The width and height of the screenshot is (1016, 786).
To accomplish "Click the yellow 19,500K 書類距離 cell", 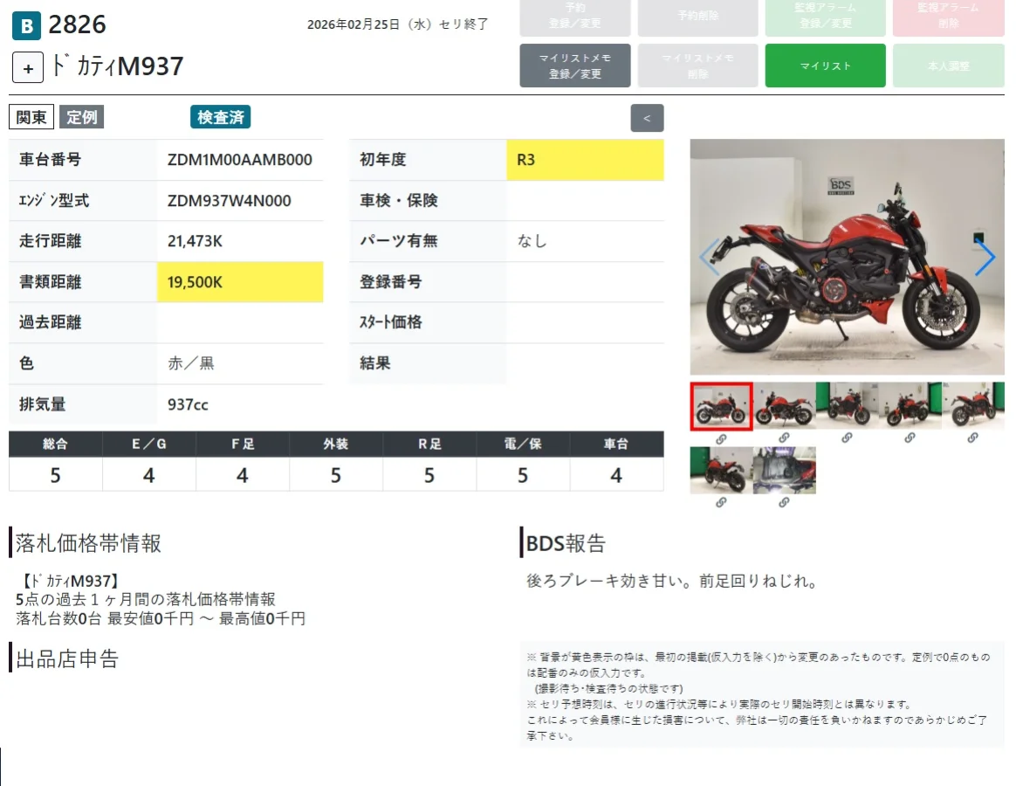I will [240, 282].
